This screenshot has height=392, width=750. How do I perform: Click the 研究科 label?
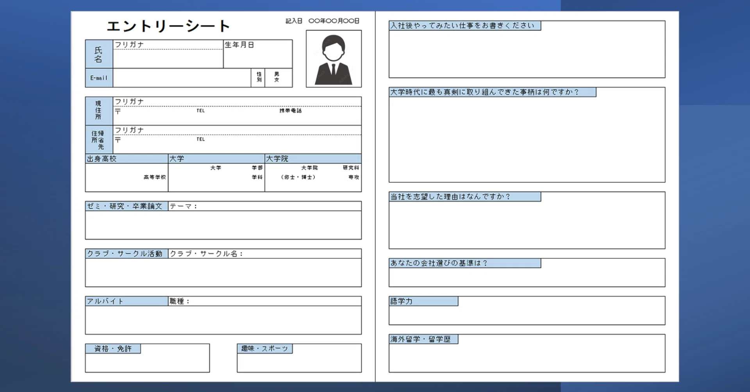(x=351, y=168)
